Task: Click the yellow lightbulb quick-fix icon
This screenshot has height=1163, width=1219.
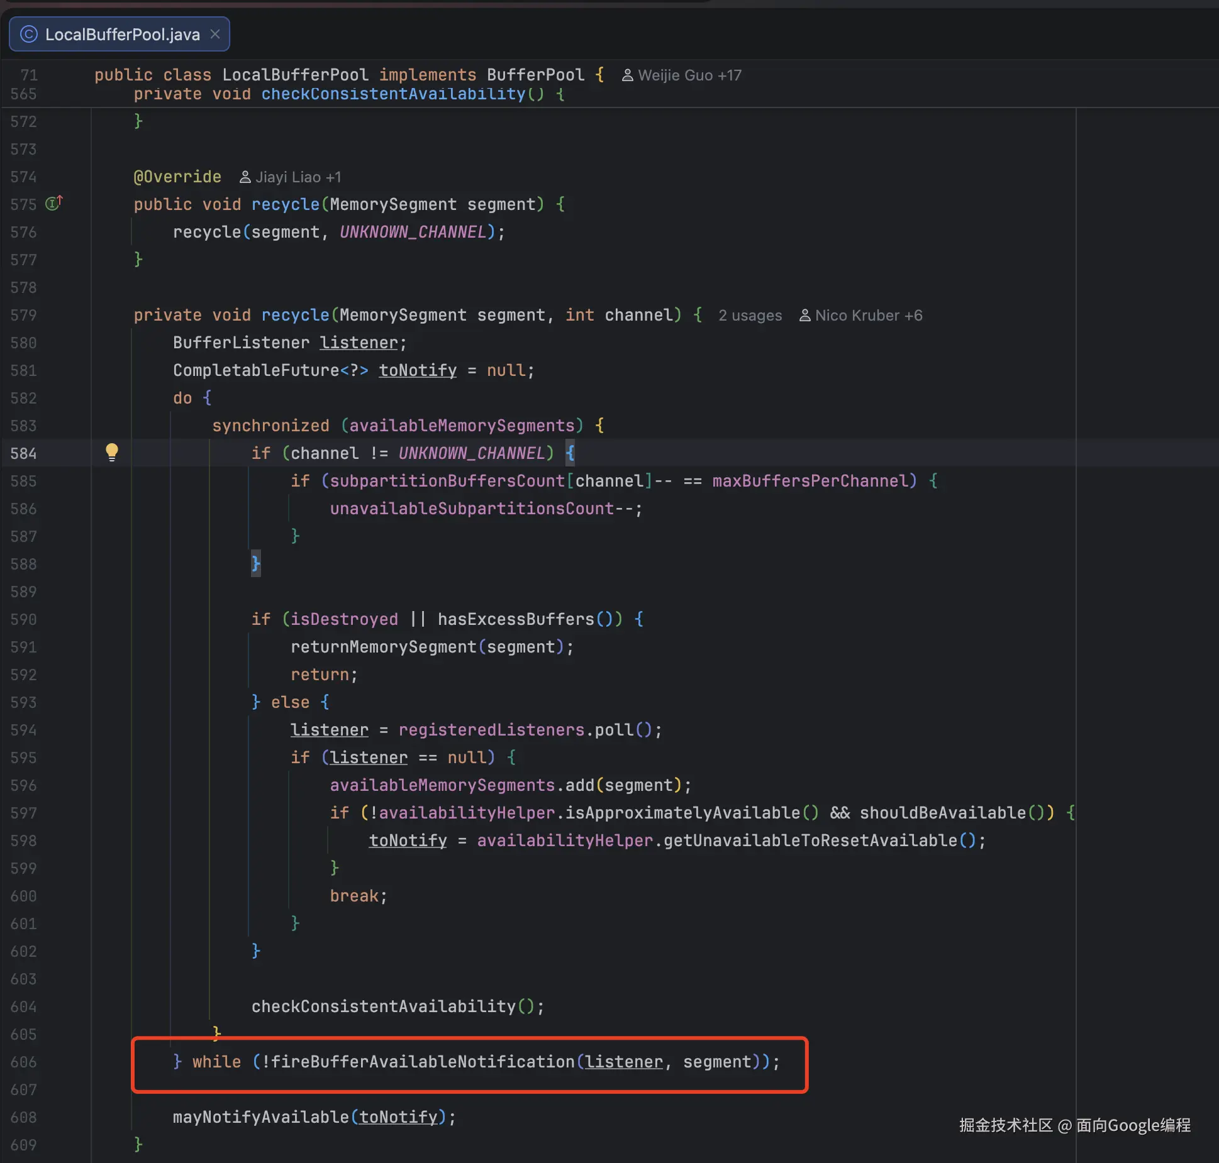Action: coord(111,451)
